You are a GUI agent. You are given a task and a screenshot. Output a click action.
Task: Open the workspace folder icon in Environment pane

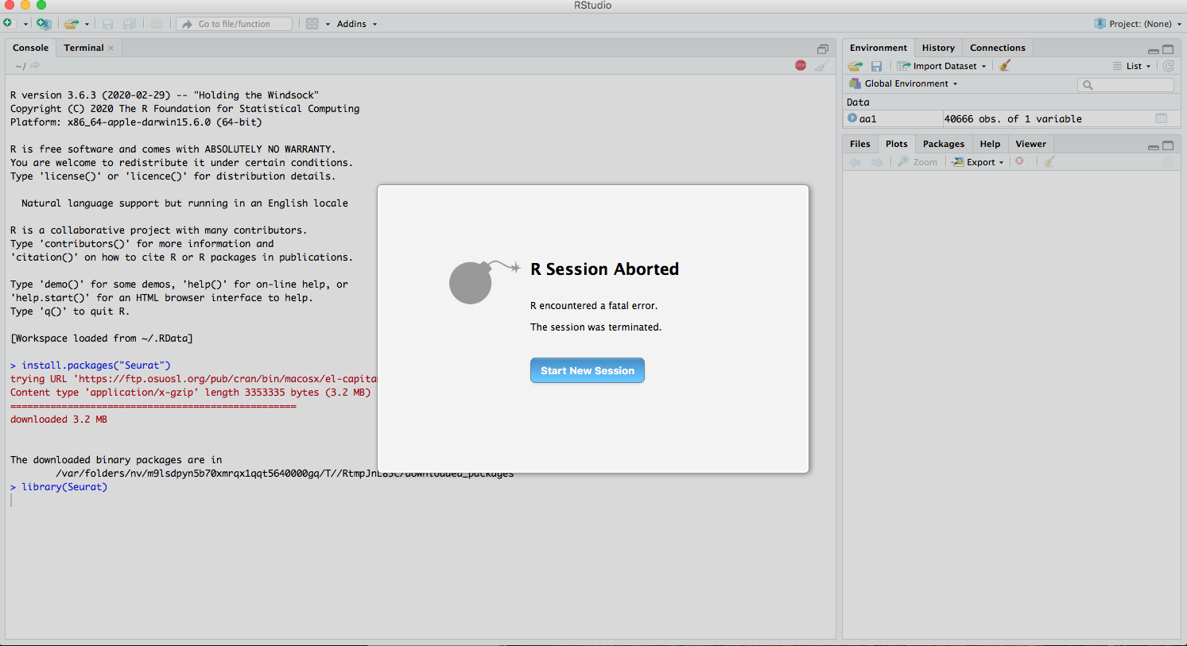coord(854,65)
